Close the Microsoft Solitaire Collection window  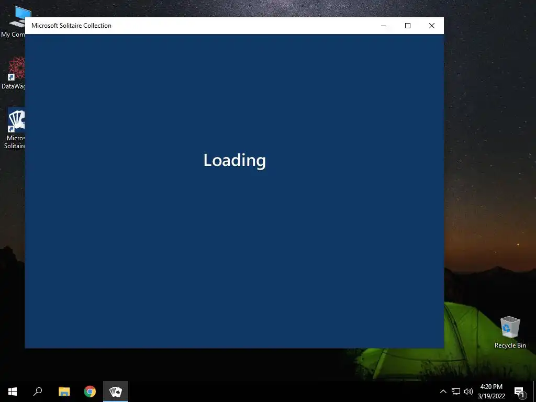pyautogui.click(x=432, y=26)
